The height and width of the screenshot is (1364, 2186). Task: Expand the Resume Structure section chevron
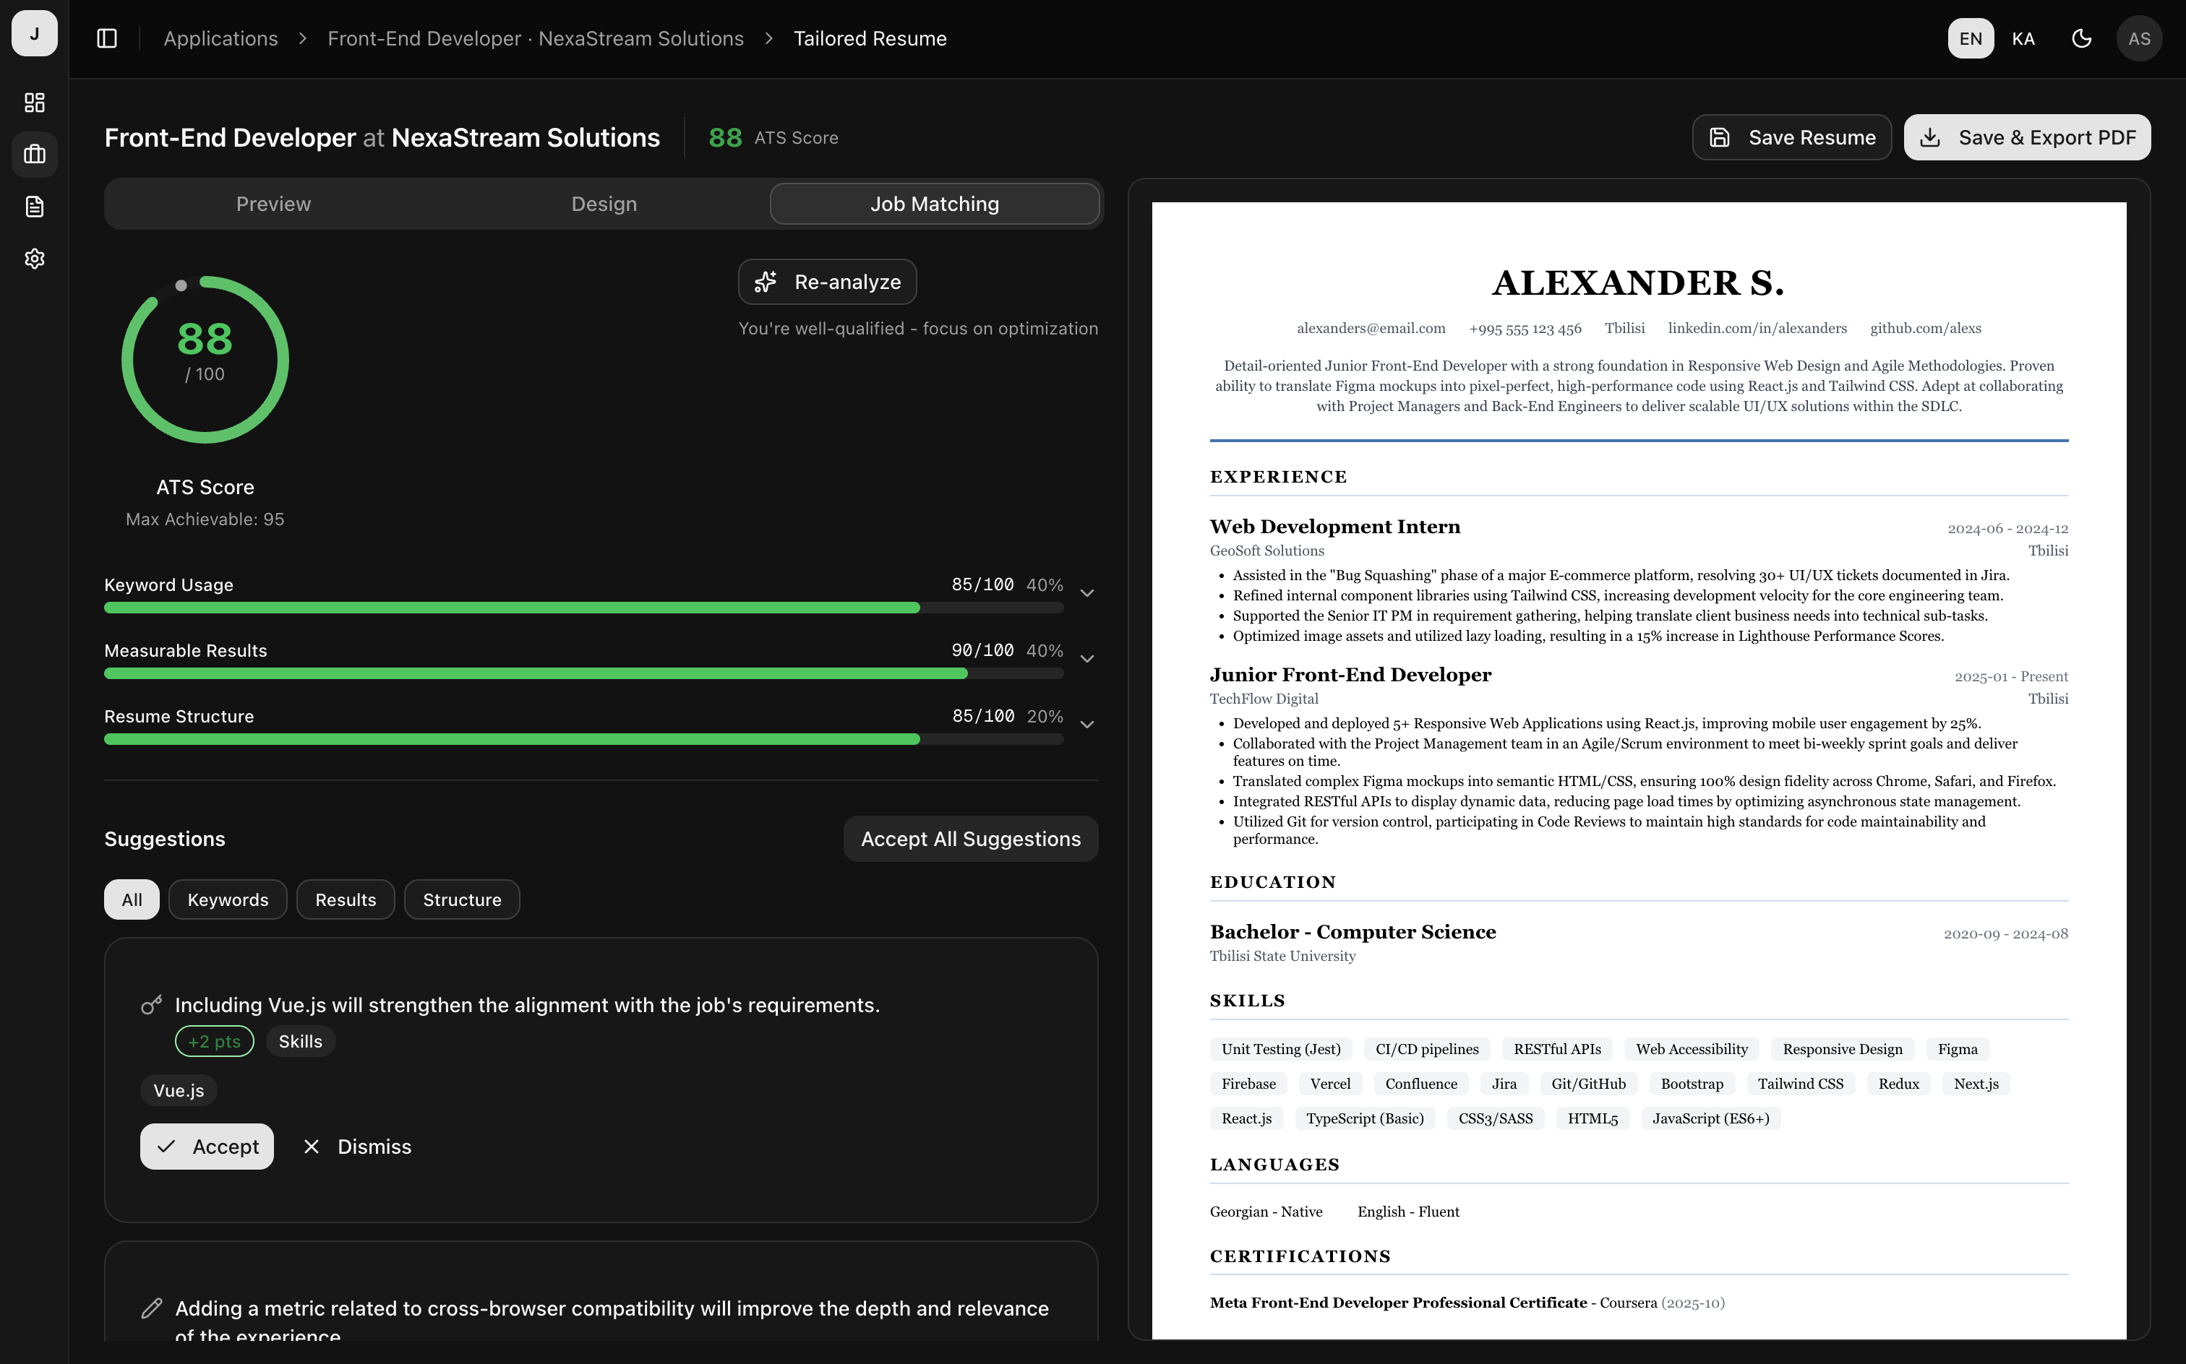point(1086,725)
